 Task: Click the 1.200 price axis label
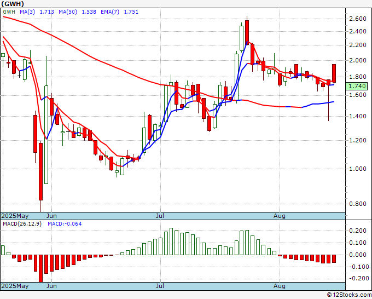[358, 140]
